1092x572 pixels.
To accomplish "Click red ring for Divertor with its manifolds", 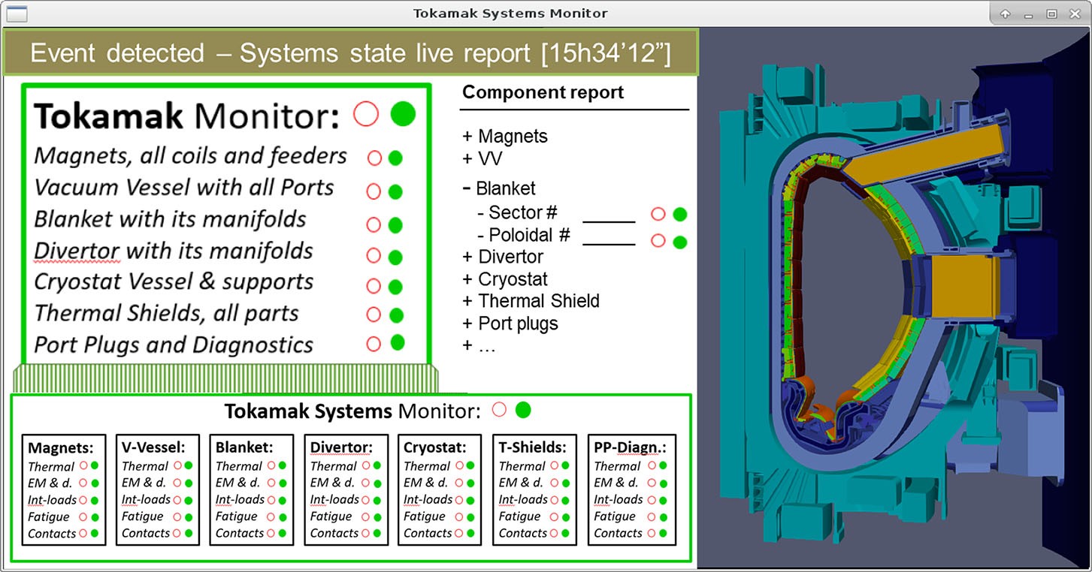I will tap(374, 256).
